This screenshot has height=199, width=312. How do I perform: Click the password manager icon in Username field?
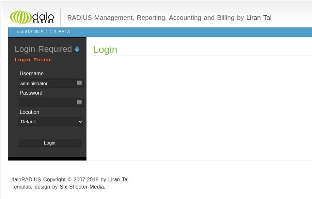[x=79, y=83]
